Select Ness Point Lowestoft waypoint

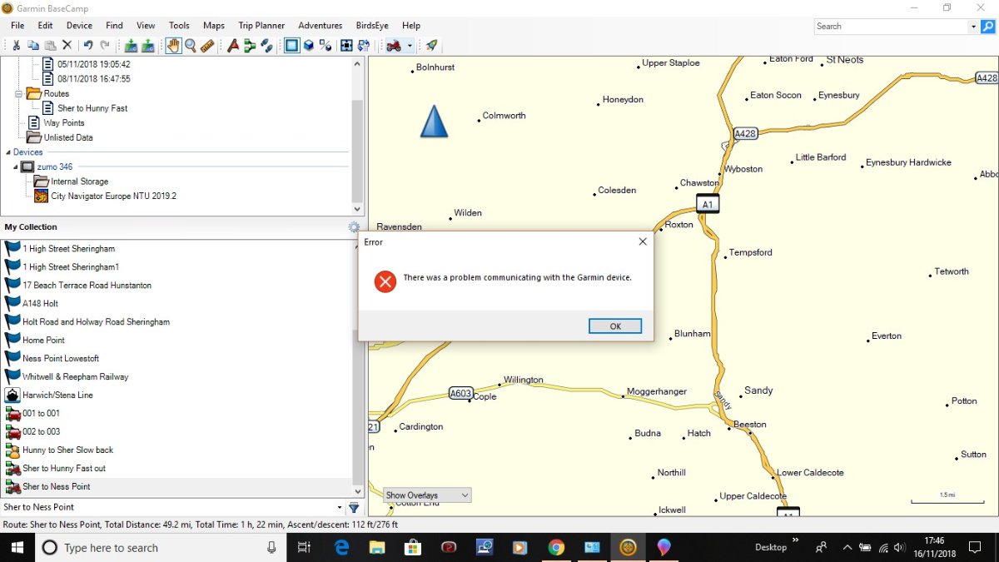(x=60, y=359)
